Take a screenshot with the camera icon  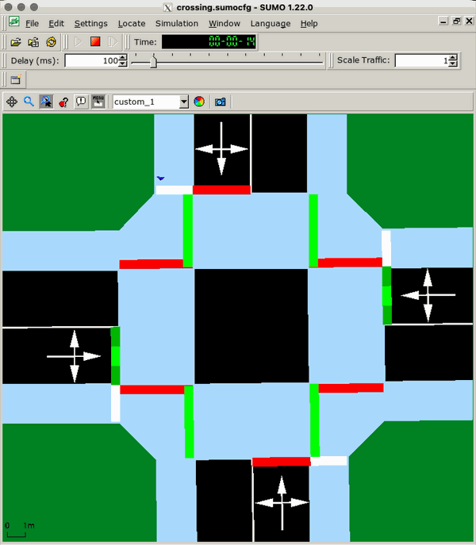point(221,102)
